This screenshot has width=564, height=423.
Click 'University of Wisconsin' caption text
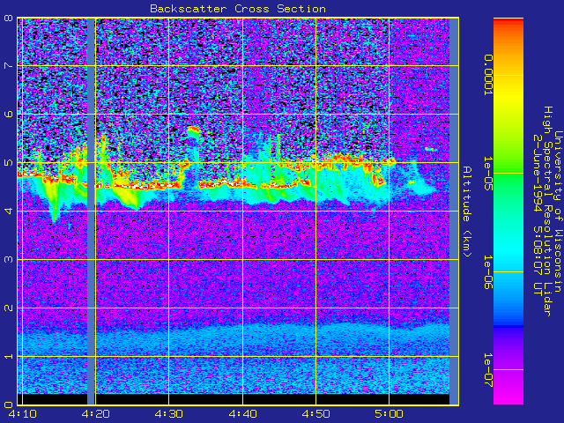pyautogui.click(x=558, y=211)
